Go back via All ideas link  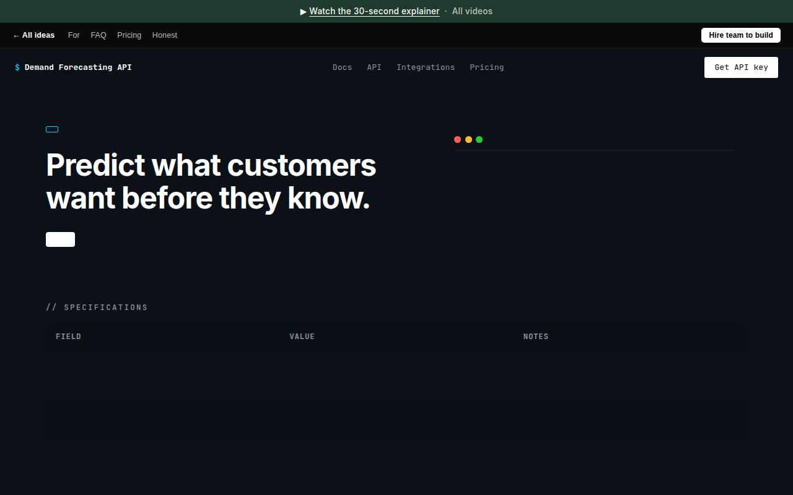pyautogui.click(x=33, y=35)
